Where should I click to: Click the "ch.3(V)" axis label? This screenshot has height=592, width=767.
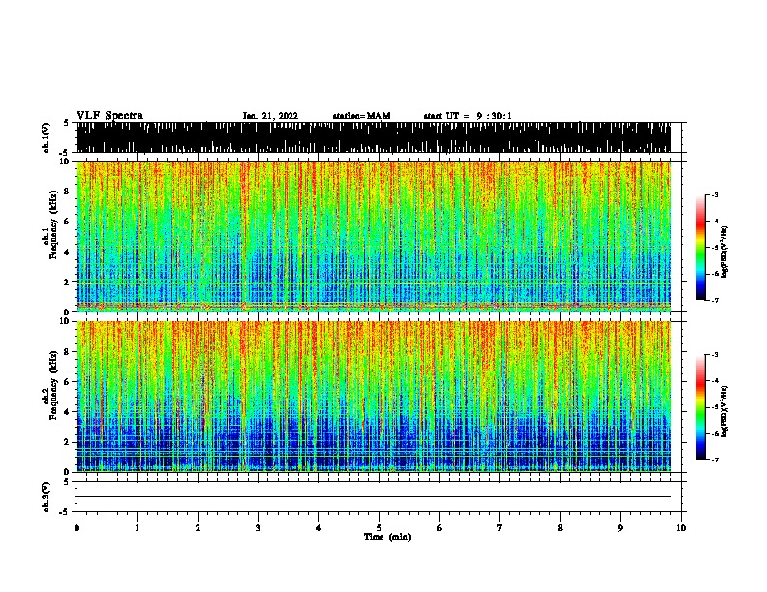coord(46,496)
